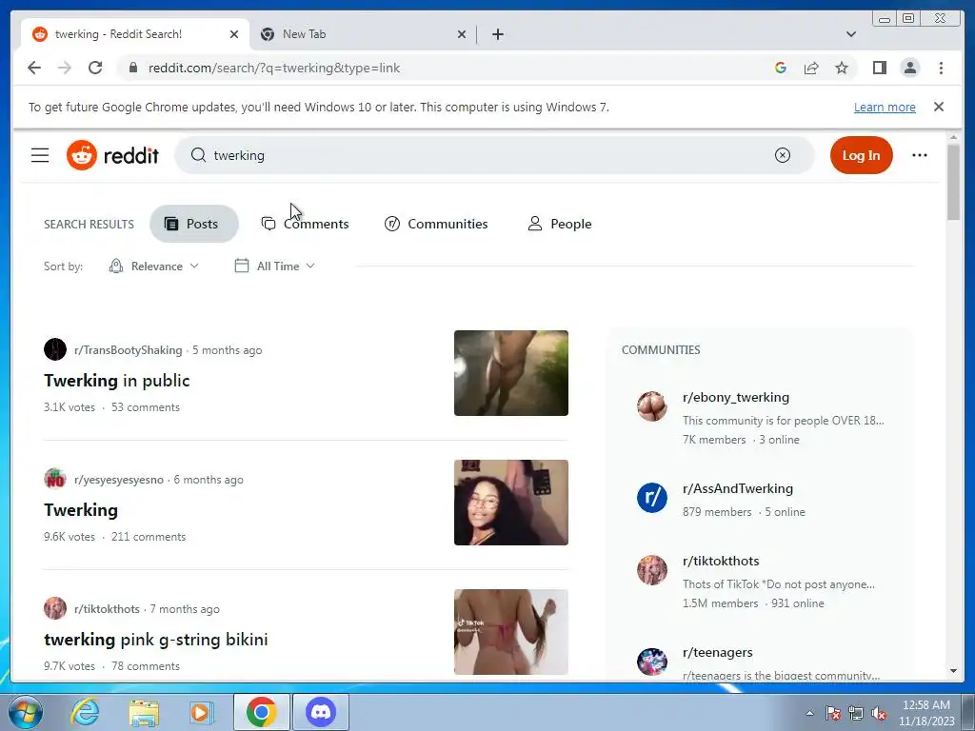Close the New Tab tab
Screen dimensions: 975x731
[x=462, y=34]
